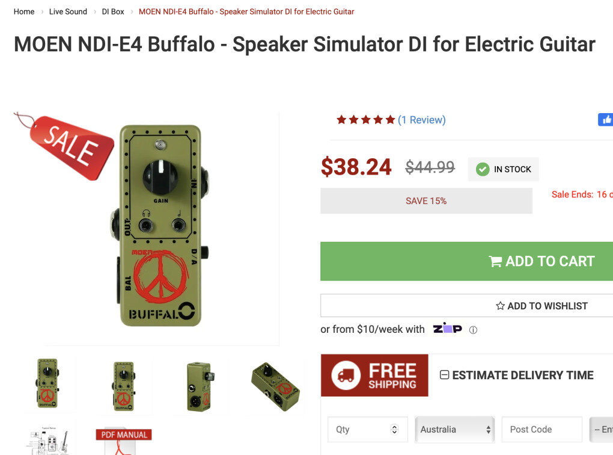Screen dimensions: 613x455
Task: Open the Live Sound breadcrumb
Action: (x=68, y=11)
